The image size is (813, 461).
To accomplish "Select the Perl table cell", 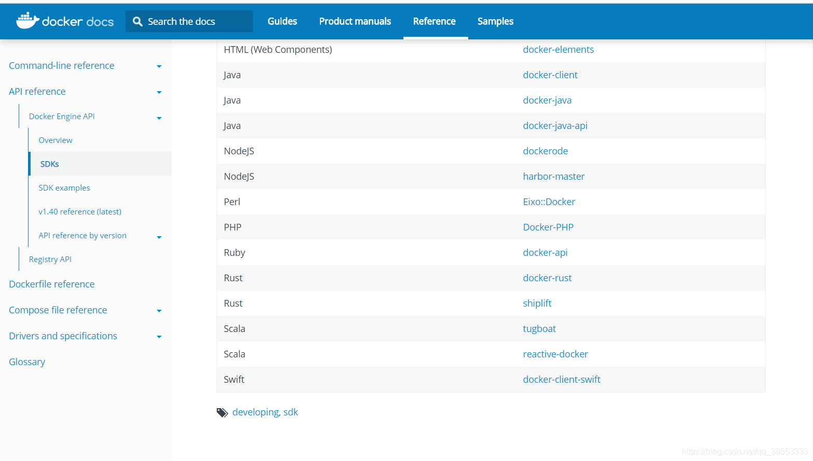I will pos(232,202).
